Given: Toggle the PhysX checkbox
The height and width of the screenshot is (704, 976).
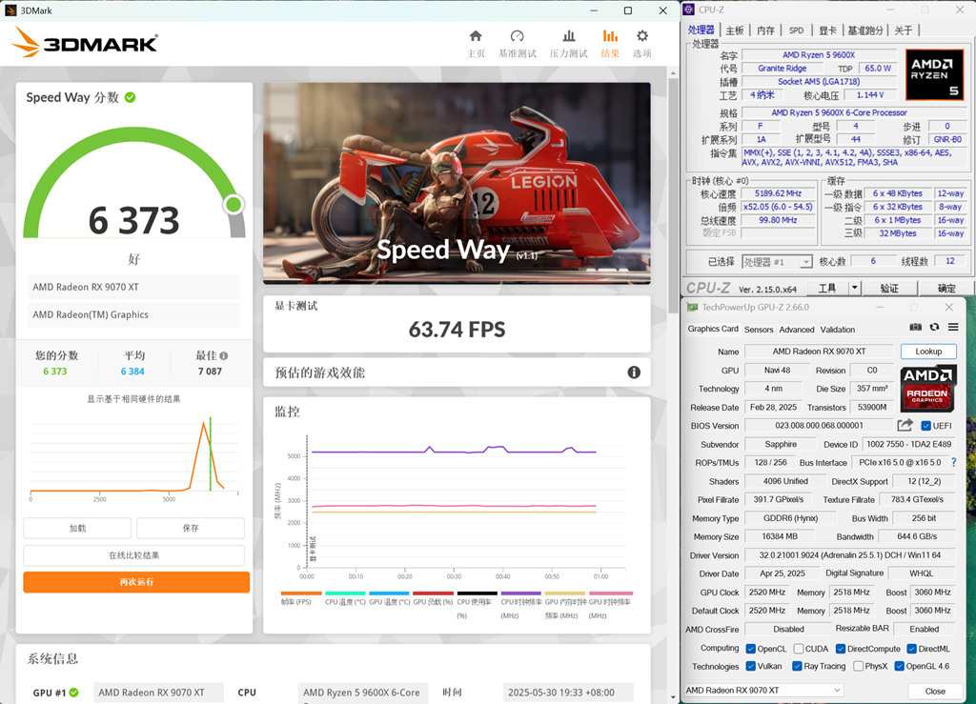Looking at the screenshot, I should point(859,666).
